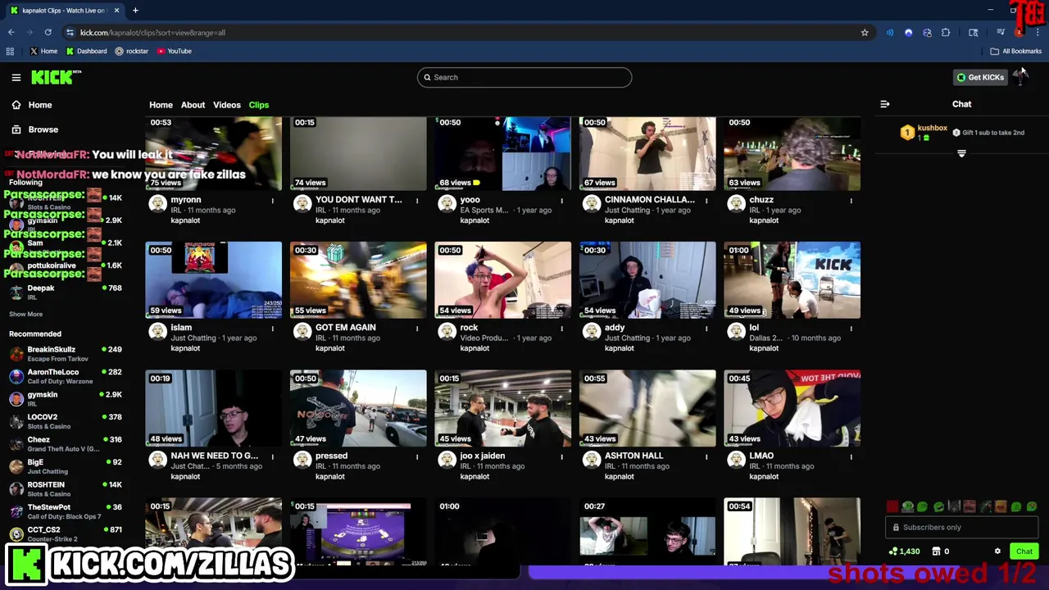The image size is (1049, 590).
Task: Open options menu for 'rock' clip
Action: point(562,329)
